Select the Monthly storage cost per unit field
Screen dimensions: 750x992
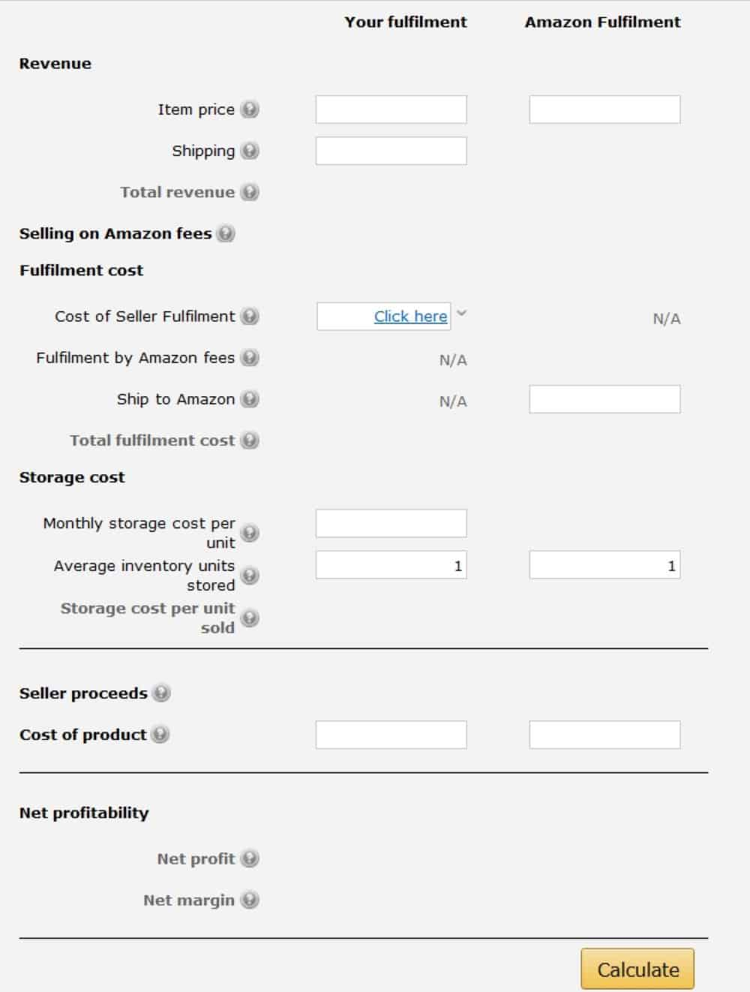(x=391, y=524)
